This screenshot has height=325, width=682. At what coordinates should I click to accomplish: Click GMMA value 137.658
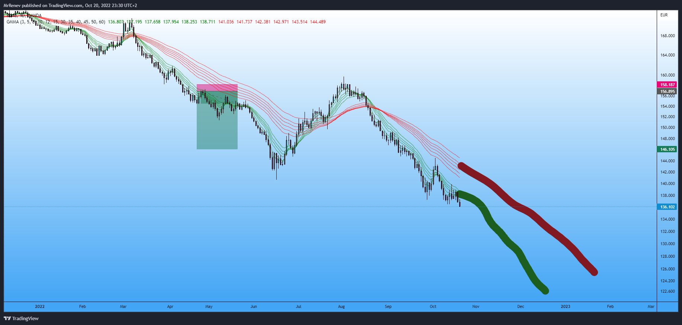pos(152,22)
